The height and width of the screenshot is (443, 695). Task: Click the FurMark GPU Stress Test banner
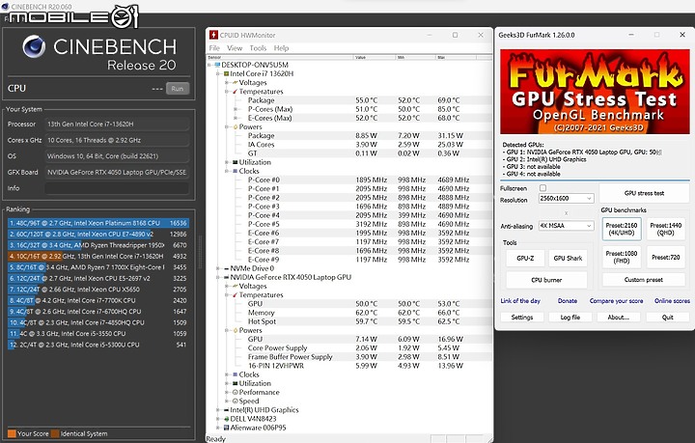pyautogui.click(x=595, y=92)
